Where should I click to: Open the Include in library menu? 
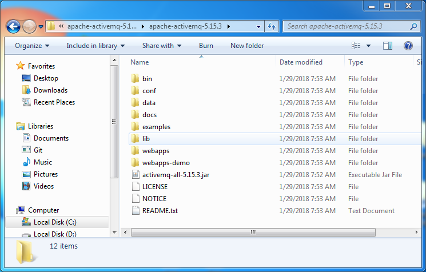pos(95,46)
